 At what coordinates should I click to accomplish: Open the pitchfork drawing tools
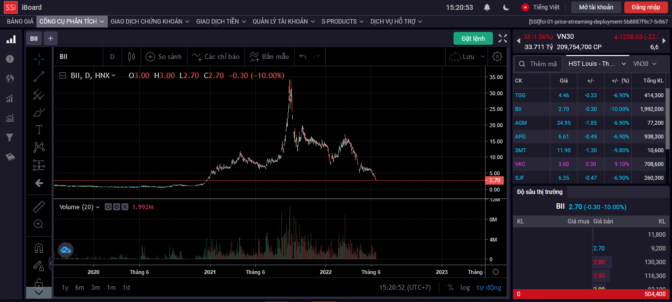click(39, 94)
